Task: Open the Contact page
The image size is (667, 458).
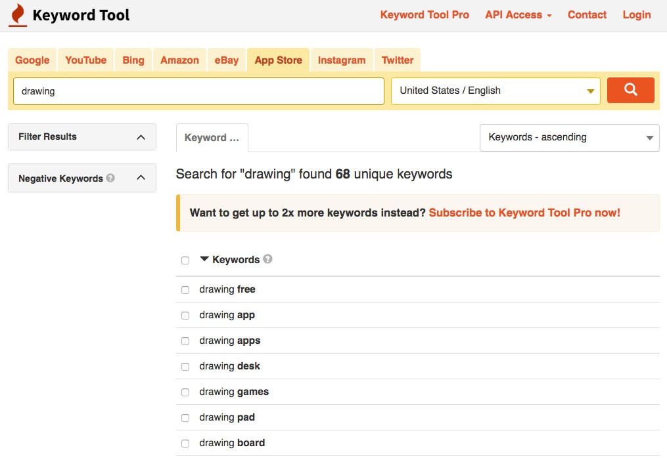Action: (x=587, y=14)
